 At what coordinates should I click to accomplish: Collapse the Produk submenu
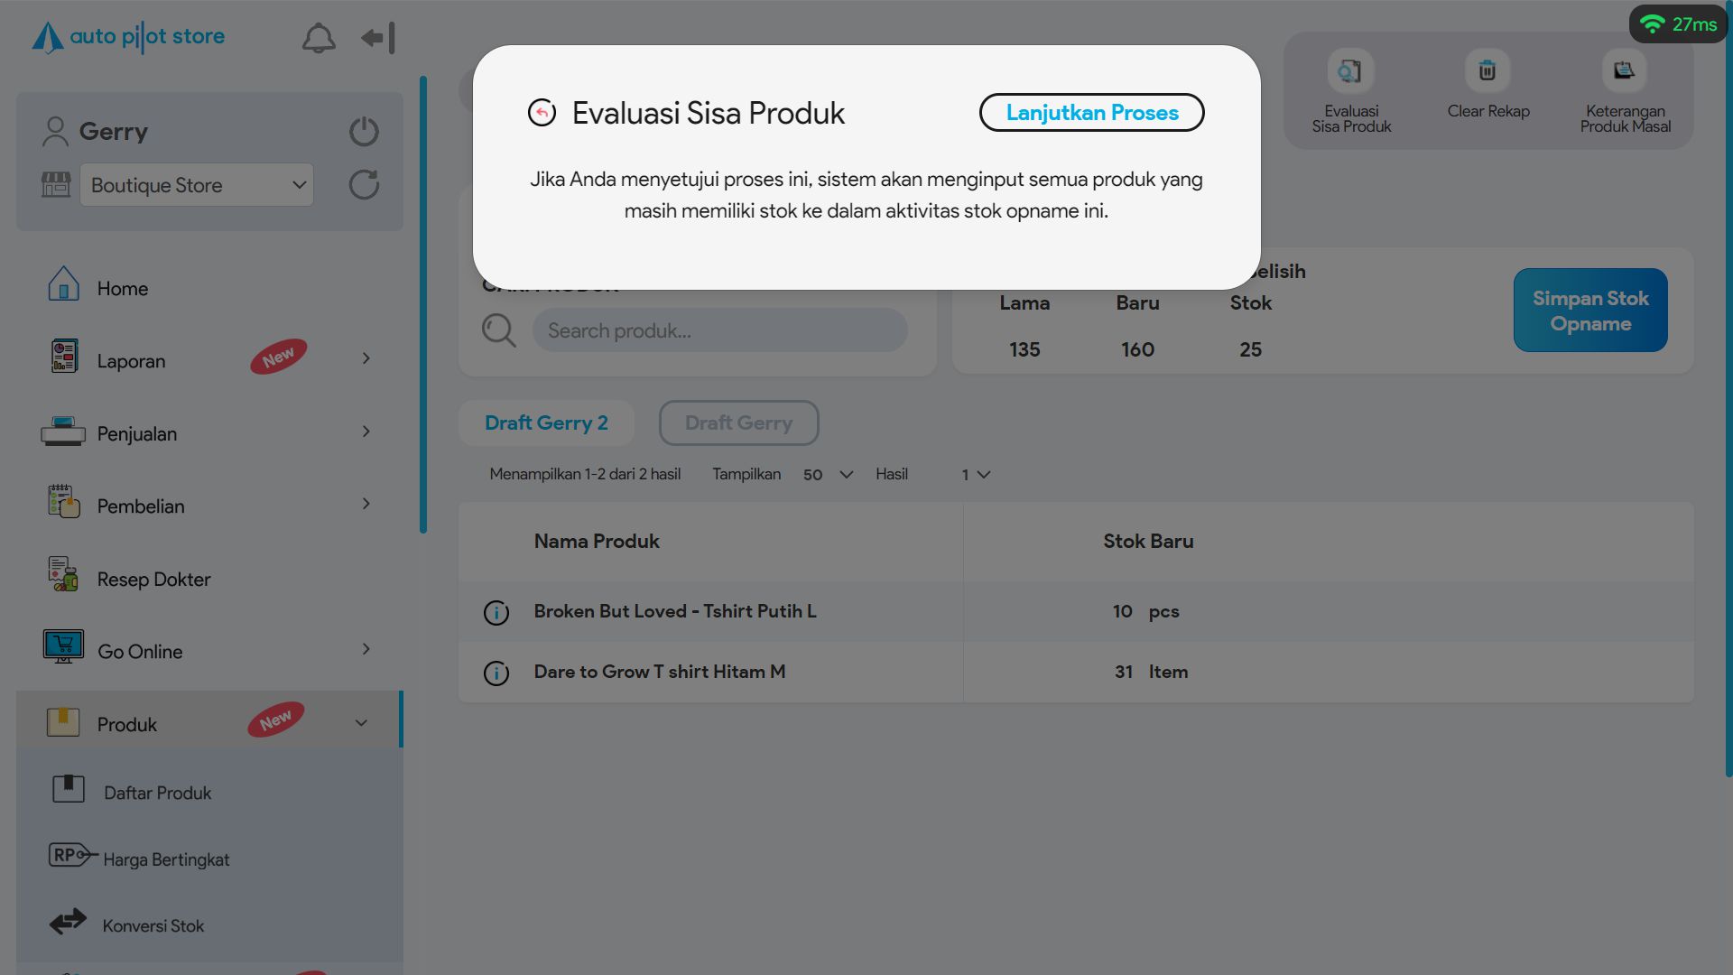(x=361, y=723)
